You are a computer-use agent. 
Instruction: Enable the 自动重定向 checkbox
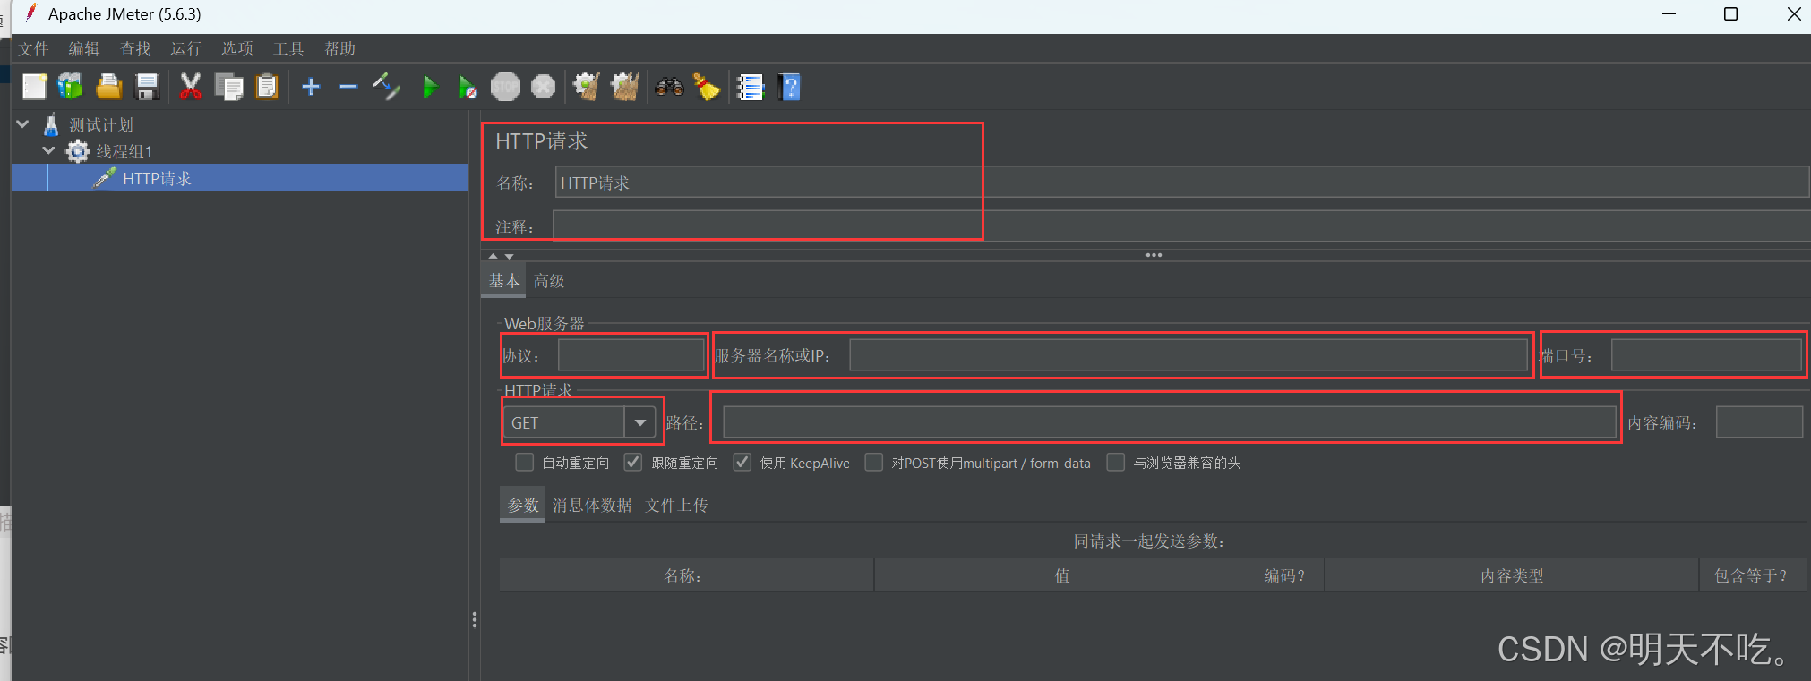525,463
